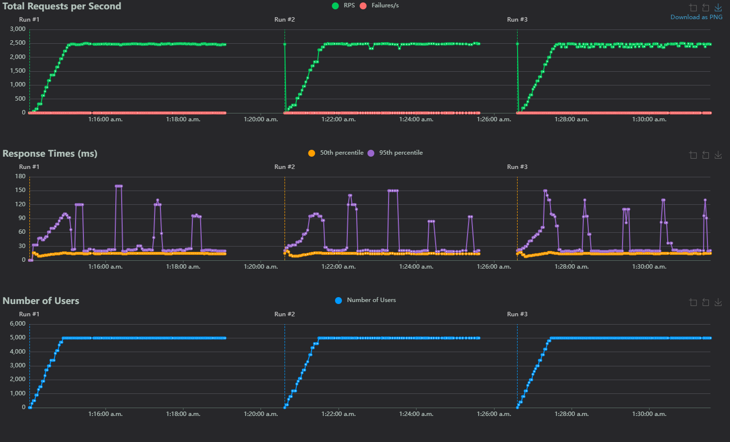Click 1:24:00 a.m. on Response Times axis
Viewport: 730px width, 442px height.
[416, 267]
